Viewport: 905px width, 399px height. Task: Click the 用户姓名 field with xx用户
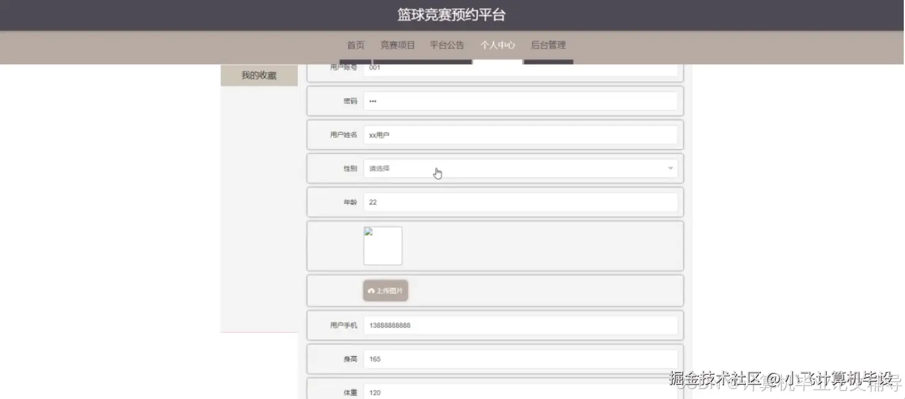click(520, 135)
